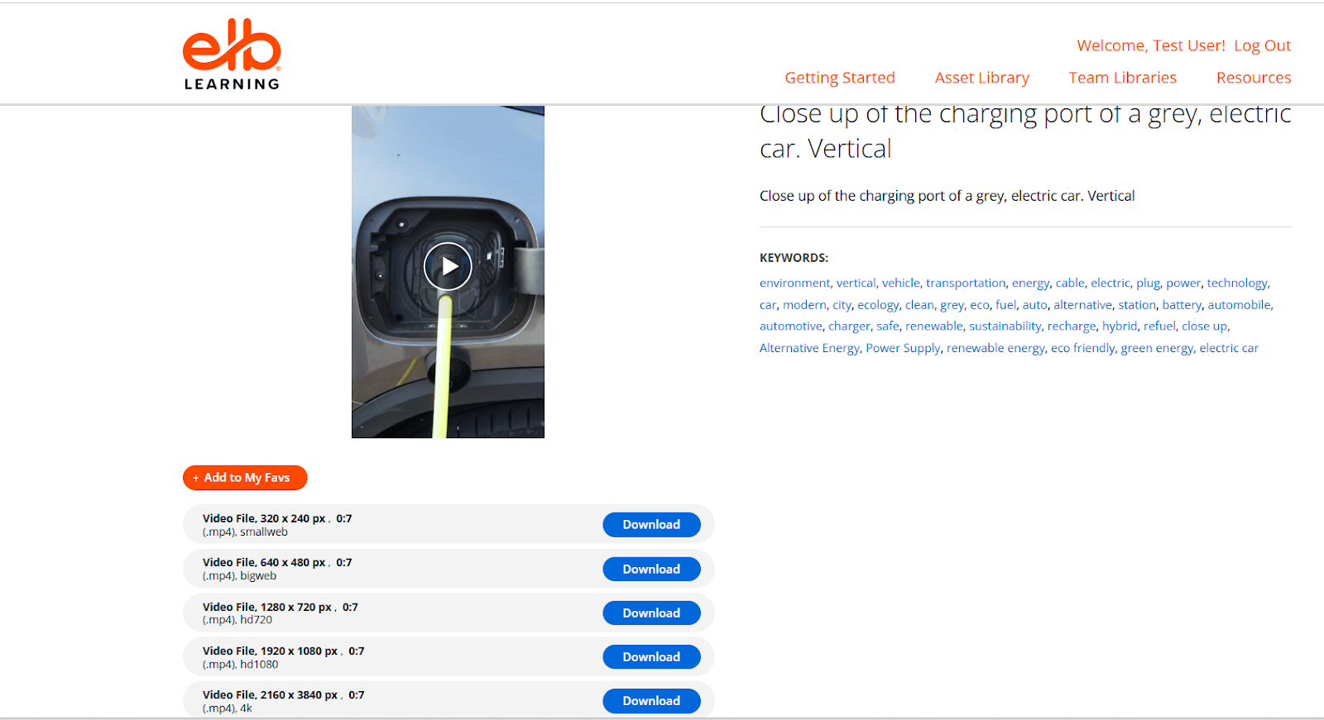Select the 'renewable energy' keyword link
This screenshot has height=720, width=1324.
point(995,348)
